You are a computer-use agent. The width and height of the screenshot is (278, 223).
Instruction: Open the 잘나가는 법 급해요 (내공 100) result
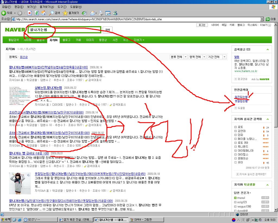pos(29,153)
